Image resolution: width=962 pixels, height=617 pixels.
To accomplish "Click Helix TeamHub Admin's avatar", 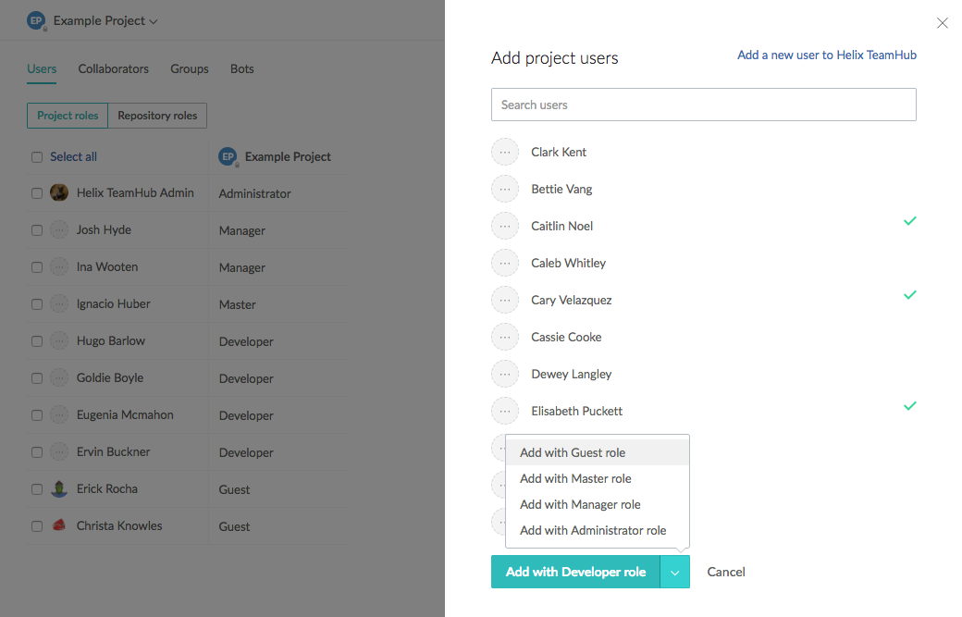I will [x=59, y=192].
